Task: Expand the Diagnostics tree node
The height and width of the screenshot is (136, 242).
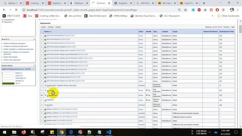Action: click(x=3, y=22)
